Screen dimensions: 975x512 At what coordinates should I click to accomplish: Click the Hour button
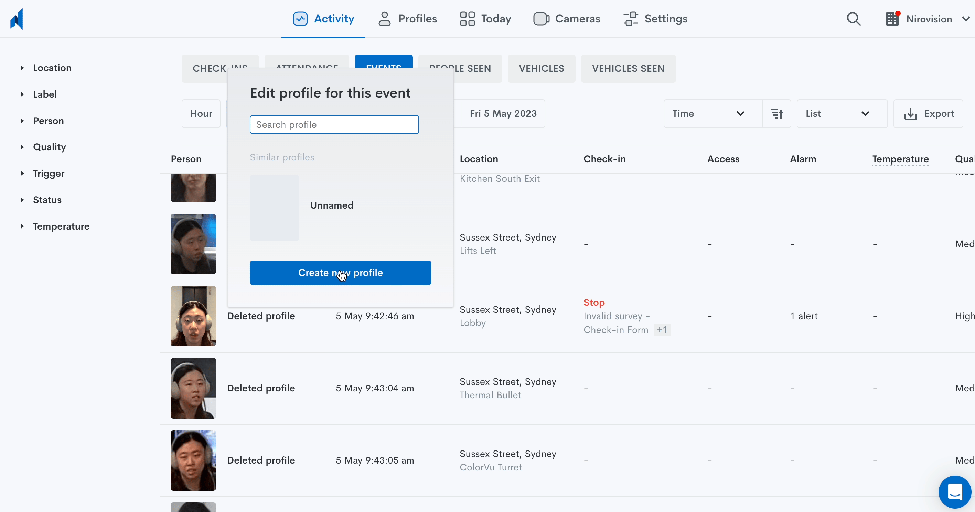point(201,114)
